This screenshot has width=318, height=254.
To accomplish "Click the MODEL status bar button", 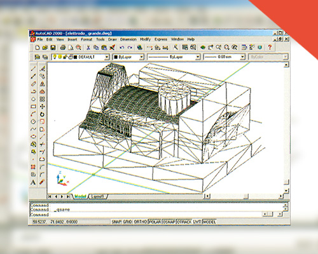I will pos(209,222).
